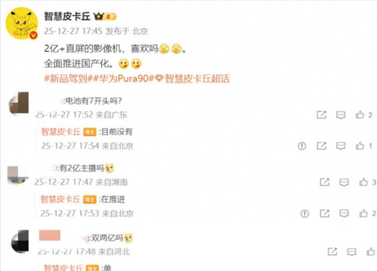This screenshot has height=271, width=377.
Task: Open 智慧皮卡丘 Pikachu profile avatar
Action: pyautogui.click(x=21, y=23)
